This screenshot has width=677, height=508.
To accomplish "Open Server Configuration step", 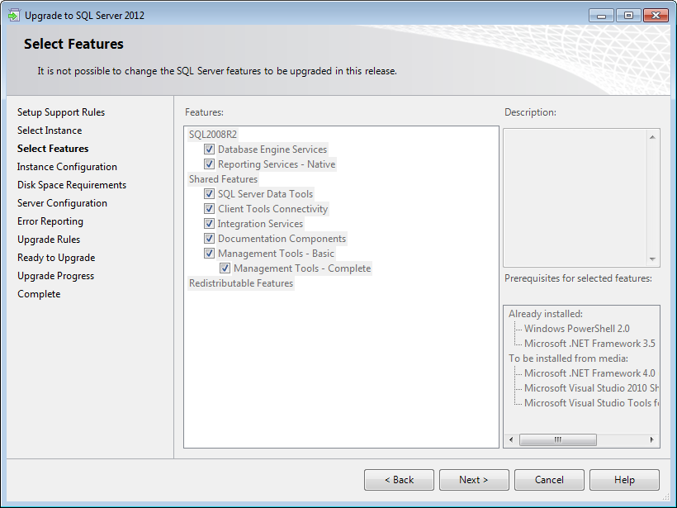I will point(62,203).
